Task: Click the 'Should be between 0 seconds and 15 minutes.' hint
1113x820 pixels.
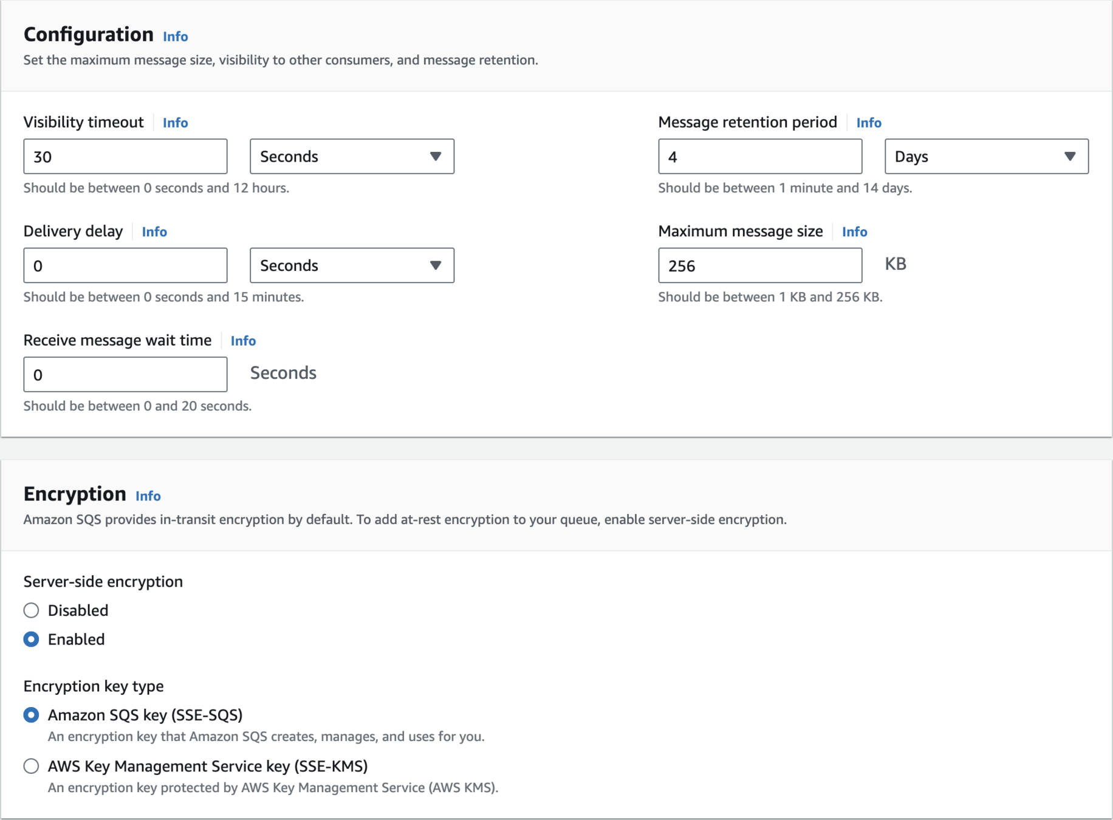Action: 163,297
